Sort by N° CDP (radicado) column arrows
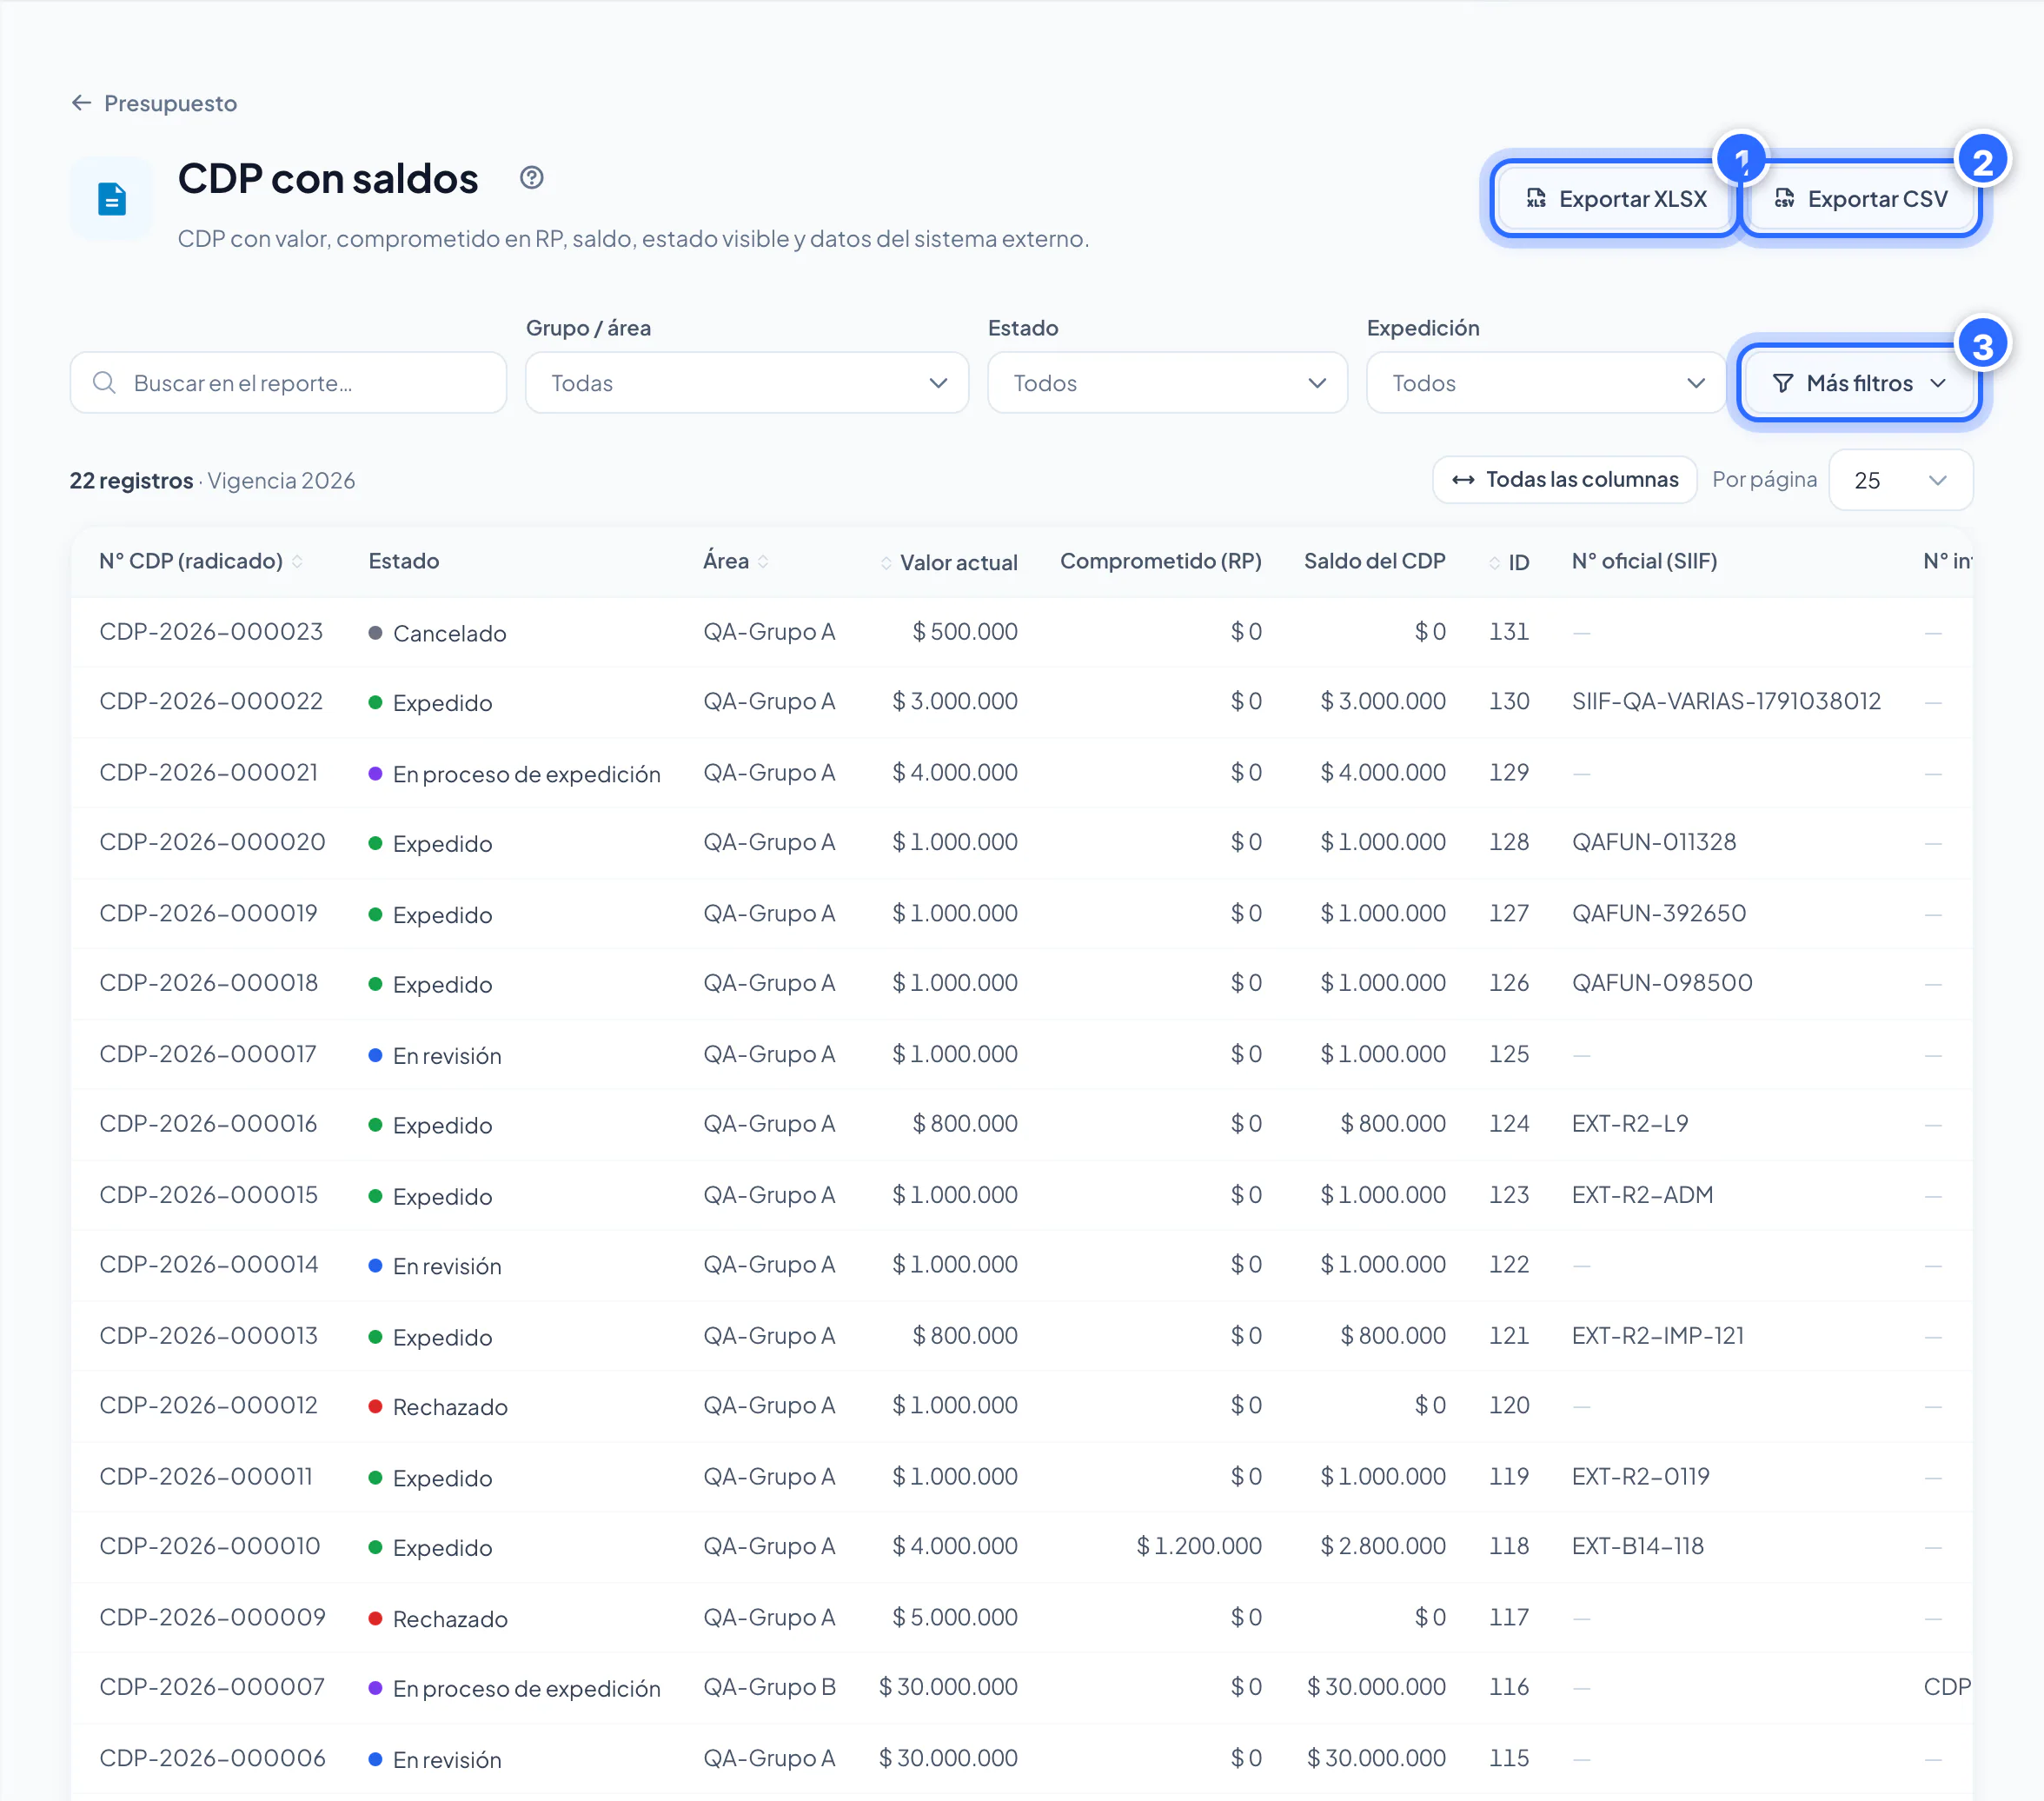 (x=297, y=562)
